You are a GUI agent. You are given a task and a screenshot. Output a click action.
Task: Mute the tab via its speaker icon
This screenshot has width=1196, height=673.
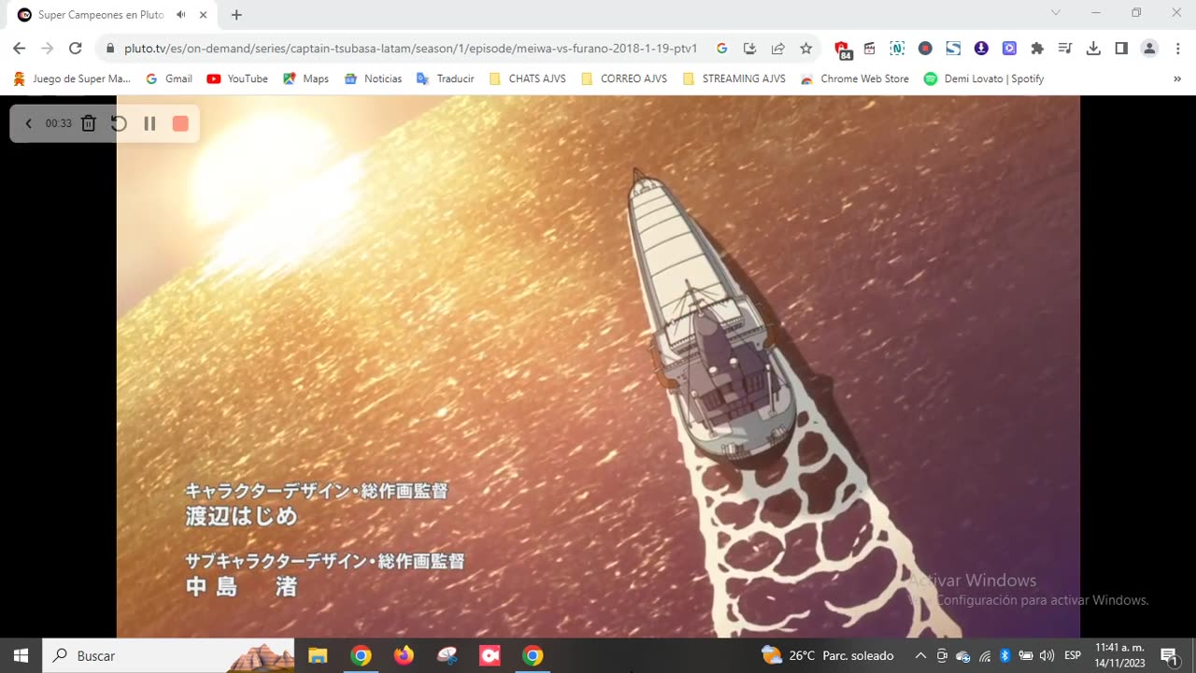(180, 15)
